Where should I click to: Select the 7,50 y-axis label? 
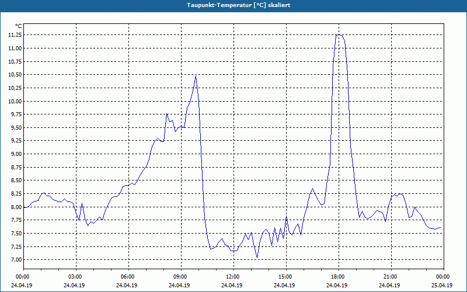tap(16, 233)
